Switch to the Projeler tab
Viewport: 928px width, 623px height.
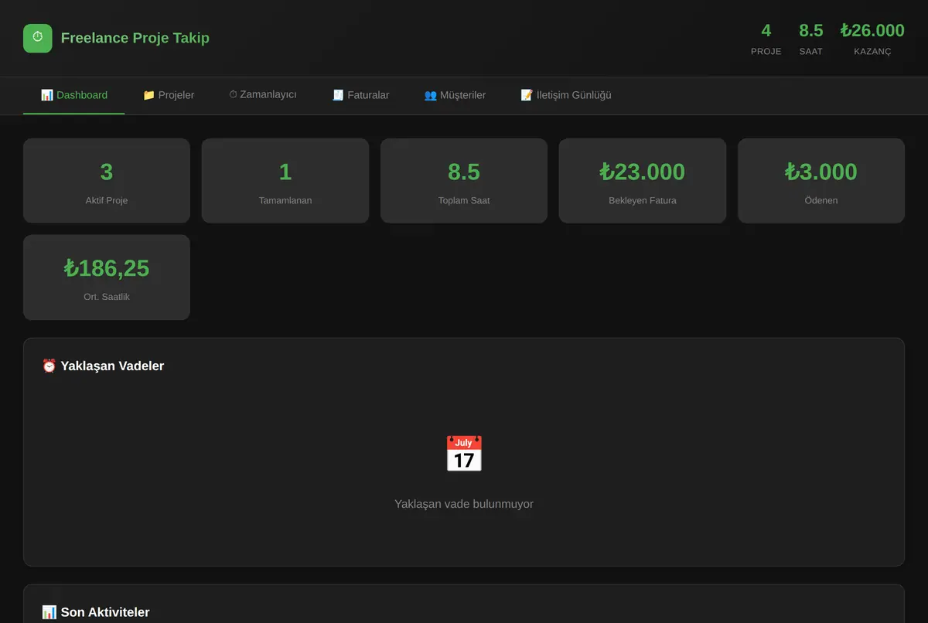[x=169, y=95]
